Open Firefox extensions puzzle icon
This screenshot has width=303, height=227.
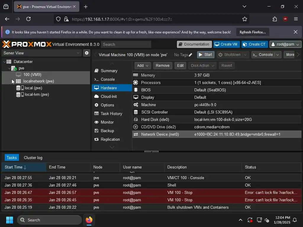tap(275, 19)
